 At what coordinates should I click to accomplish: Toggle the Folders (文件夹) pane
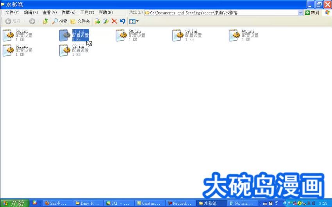click(80, 21)
